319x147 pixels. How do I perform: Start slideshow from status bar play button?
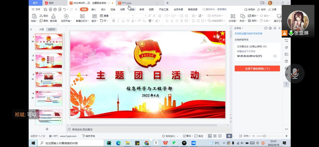[229, 136]
